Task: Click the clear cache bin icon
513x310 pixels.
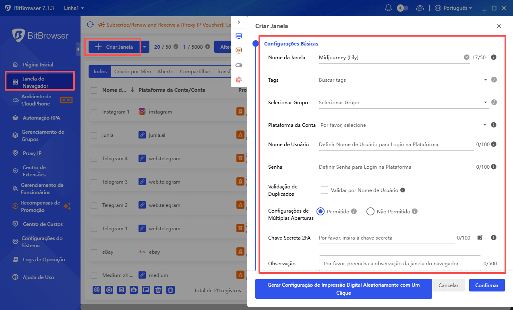Action: (x=158, y=290)
